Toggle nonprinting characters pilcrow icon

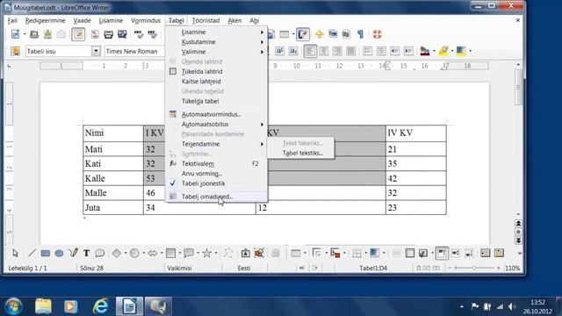point(360,34)
